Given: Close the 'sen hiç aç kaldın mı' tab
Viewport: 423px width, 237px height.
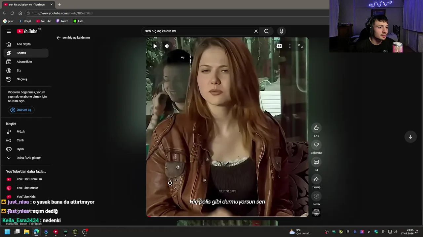Looking at the screenshot, I should click(51, 5).
